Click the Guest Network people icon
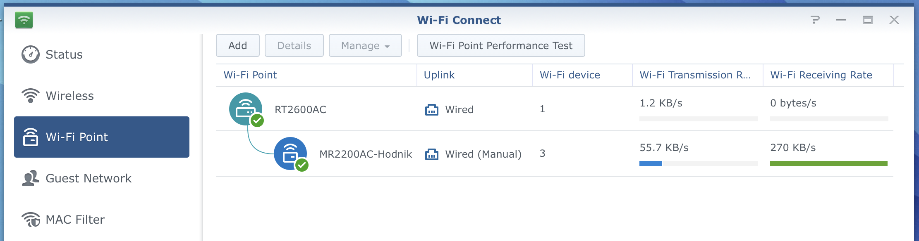Image resolution: width=919 pixels, height=241 pixels. pyautogui.click(x=31, y=178)
